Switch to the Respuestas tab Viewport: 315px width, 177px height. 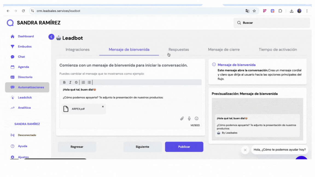coord(179,49)
